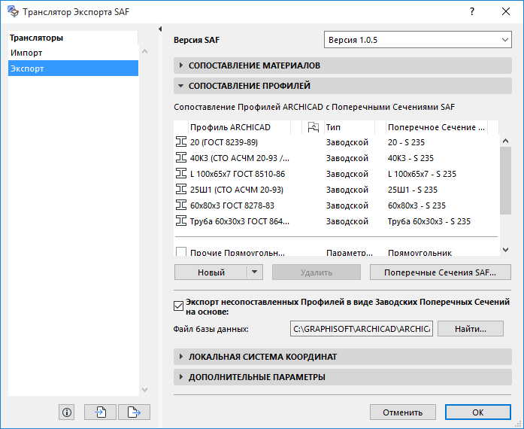Click the Новый button
524x429 pixels.
click(x=211, y=272)
